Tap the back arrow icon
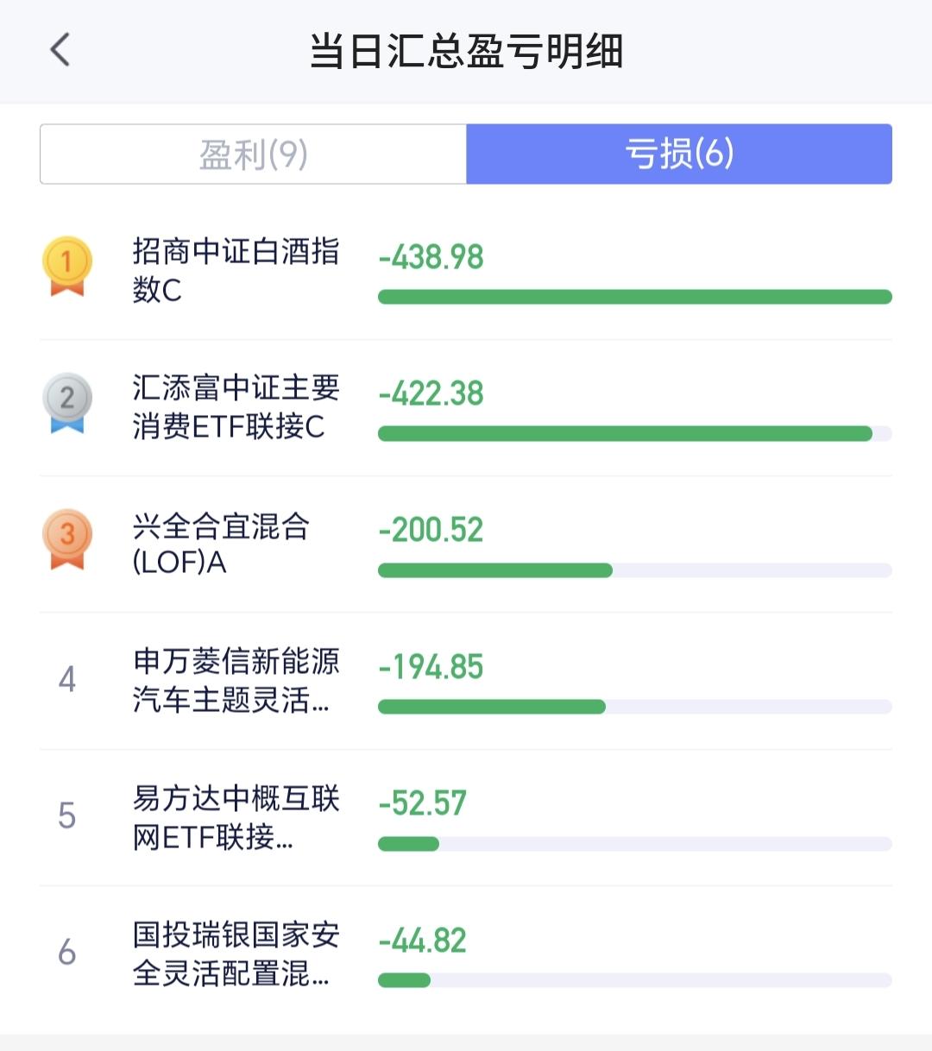The width and height of the screenshot is (932, 1051). [x=60, y=50]
